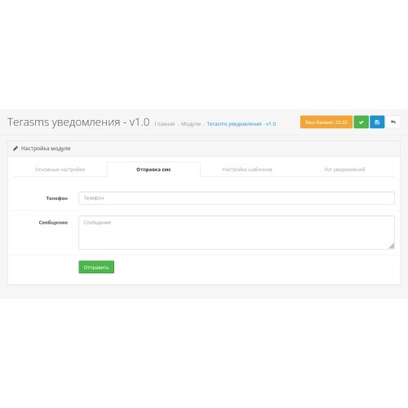This screenshot has width=408, height=408.
Task: Show the Лог уведомлений tab
Action: tap(344, 170)
